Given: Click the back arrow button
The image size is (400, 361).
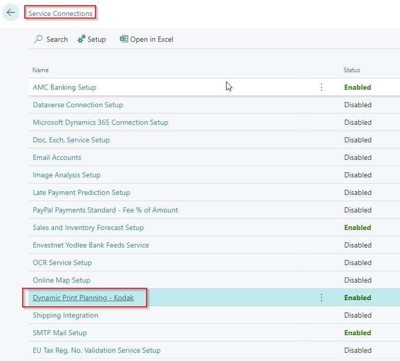Looking at the screenshot, I should pyautogui.click(x=11, y=13).
